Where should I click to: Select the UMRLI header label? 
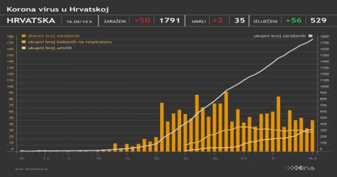click(x=198, y=21)
